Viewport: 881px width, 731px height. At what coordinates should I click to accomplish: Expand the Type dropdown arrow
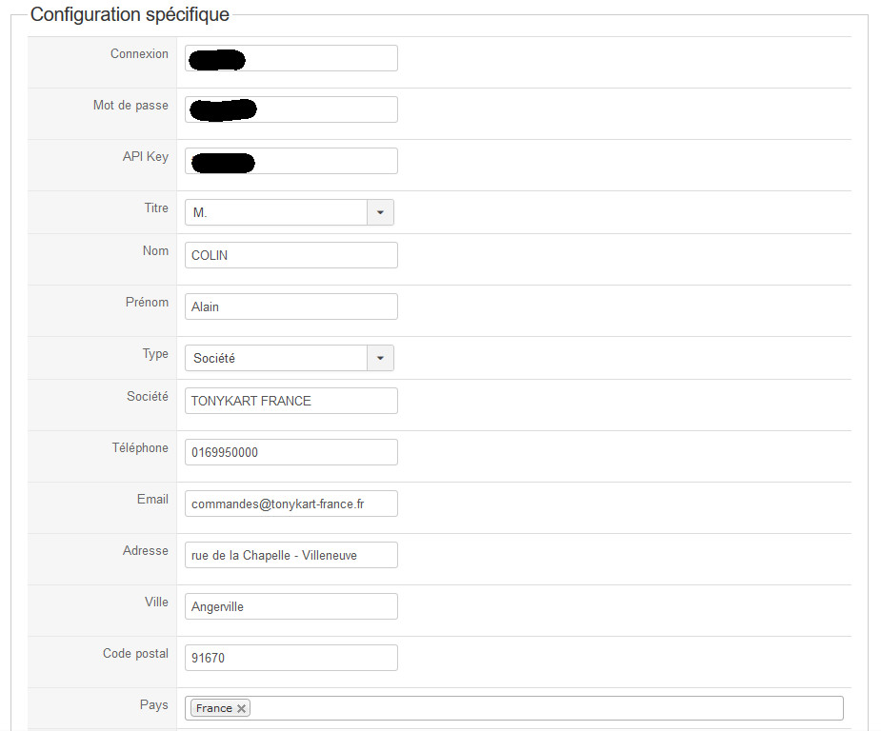click(380, 358)
